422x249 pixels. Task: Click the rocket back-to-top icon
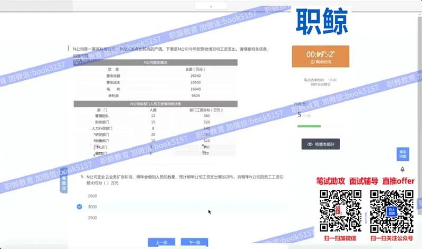(402, 169)
